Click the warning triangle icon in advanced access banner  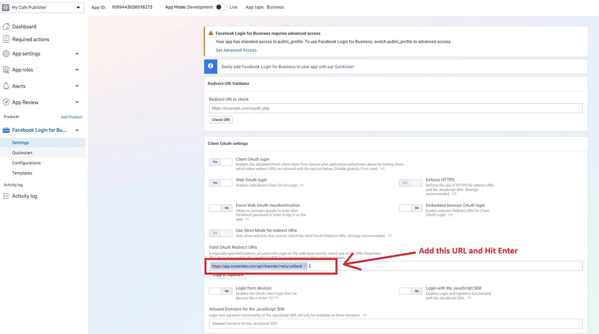coord(211,33)
